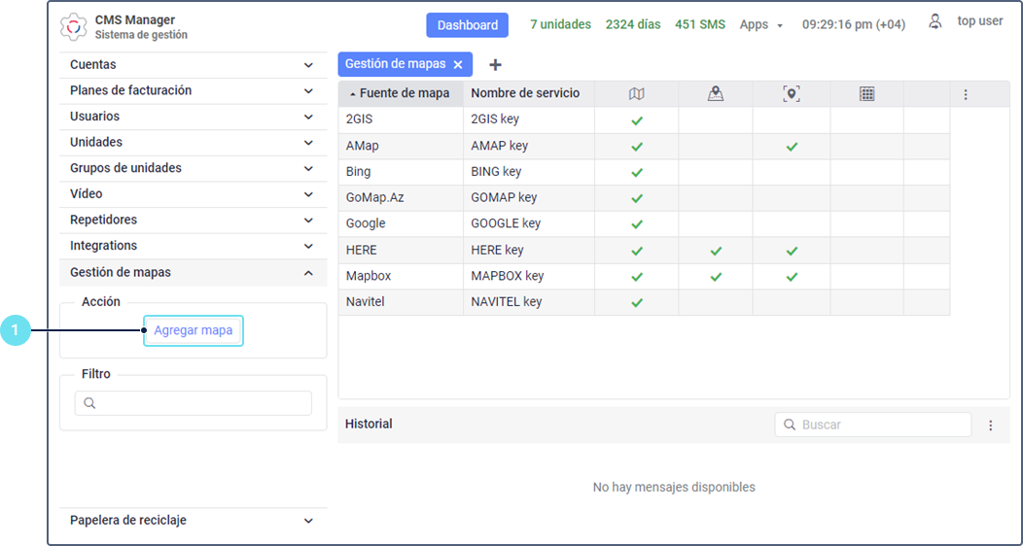Click the routing column header icon
This screenshot has height=546, width=1023.
716,93
